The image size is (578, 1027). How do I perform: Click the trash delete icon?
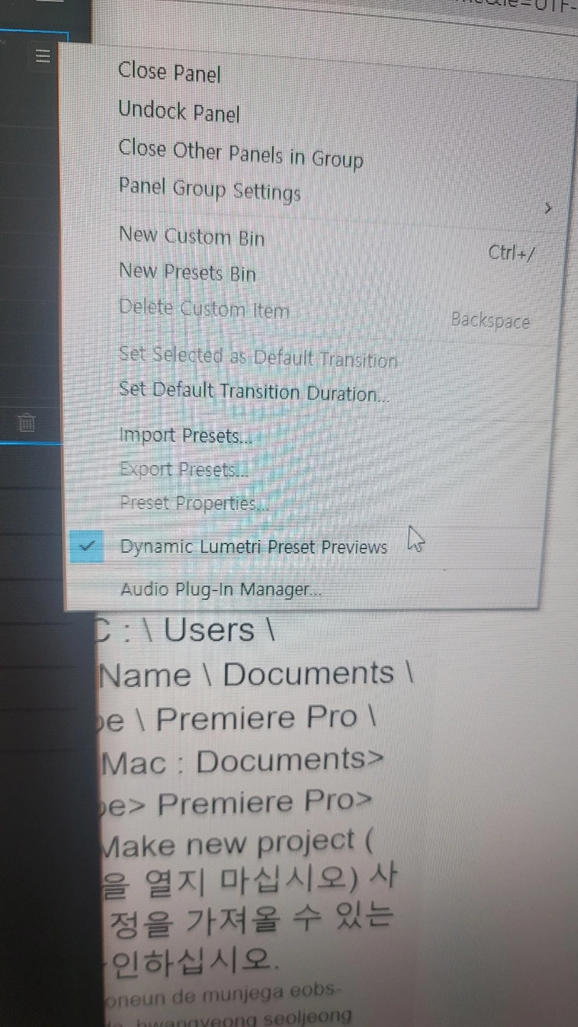coord(27,423)
